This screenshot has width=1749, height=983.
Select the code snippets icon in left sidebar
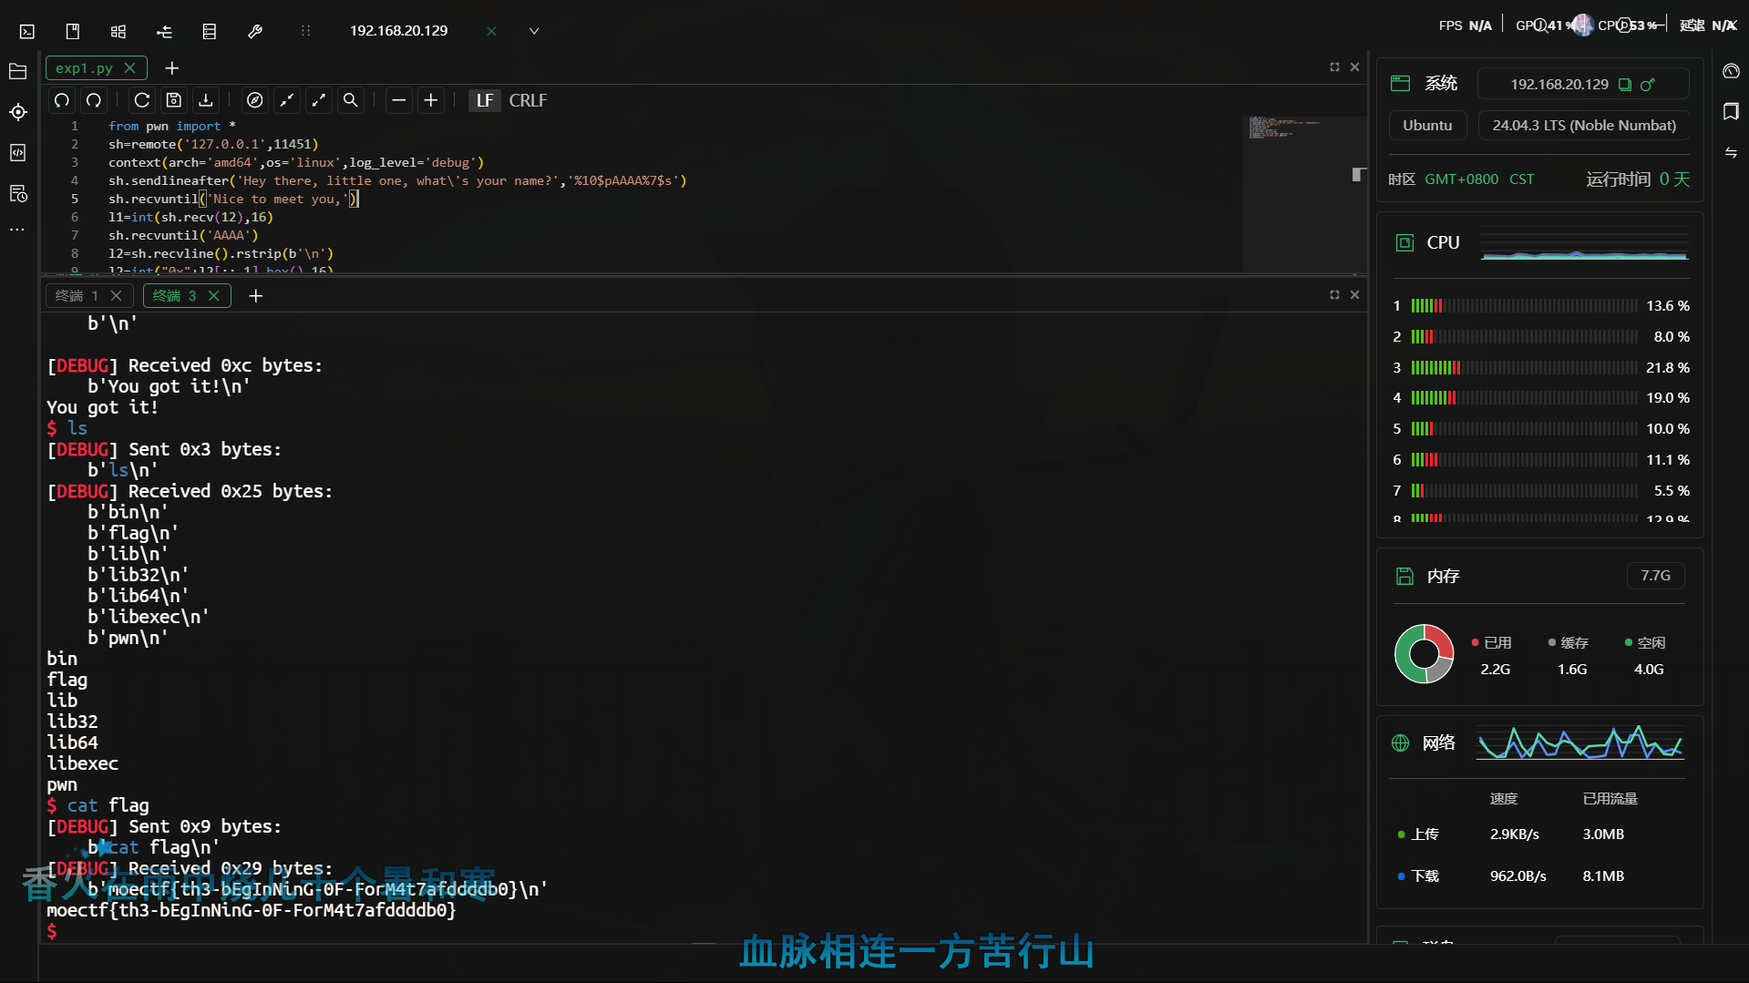[x=17, y=153]
